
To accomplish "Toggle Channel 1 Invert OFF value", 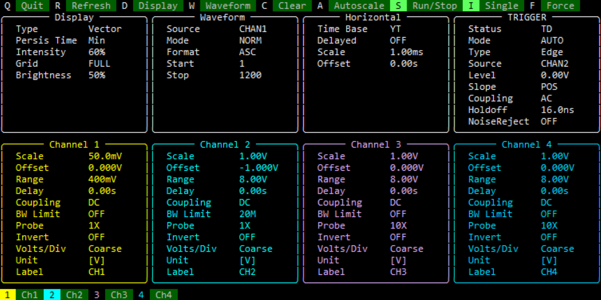I will point(96,237).
